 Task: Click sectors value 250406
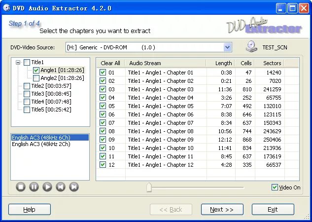pyautogui.click(x=272, y=140)
